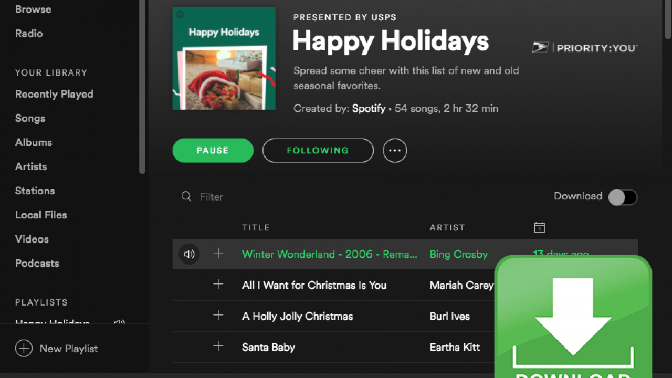Image resolution: width=672 pixels, height=378 pixels.
Task: Go to Podcasts in the sidebar
Action: point(37,263)
